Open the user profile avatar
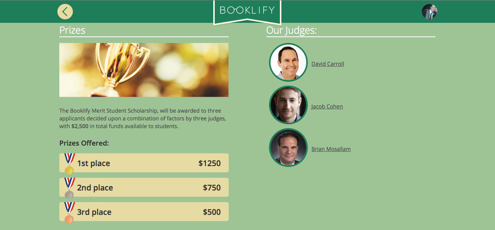 429,12
